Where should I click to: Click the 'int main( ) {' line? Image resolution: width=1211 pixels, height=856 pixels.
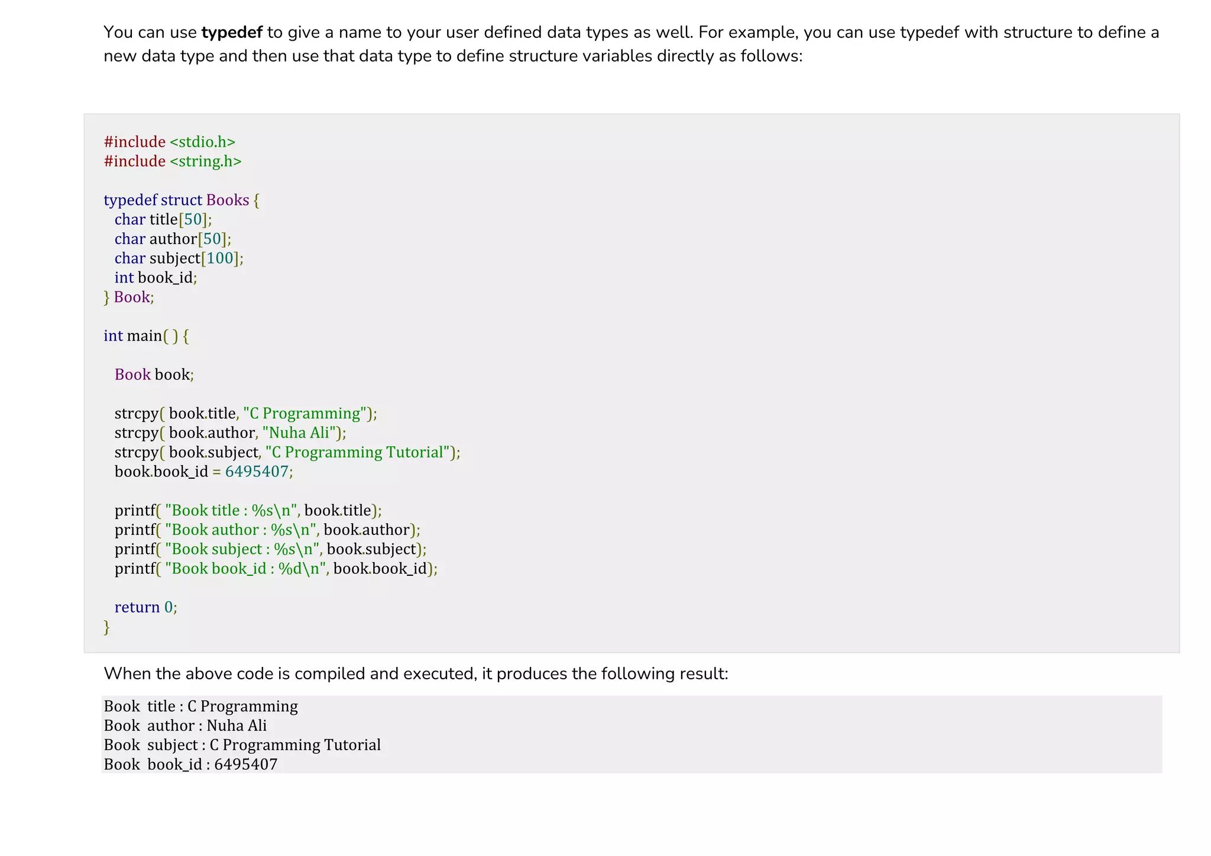pos(146,336)
